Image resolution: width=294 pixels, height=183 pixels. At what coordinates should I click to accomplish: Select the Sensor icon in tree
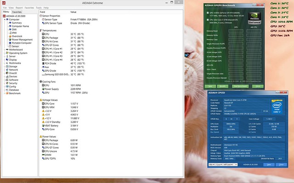pos(10,46)
